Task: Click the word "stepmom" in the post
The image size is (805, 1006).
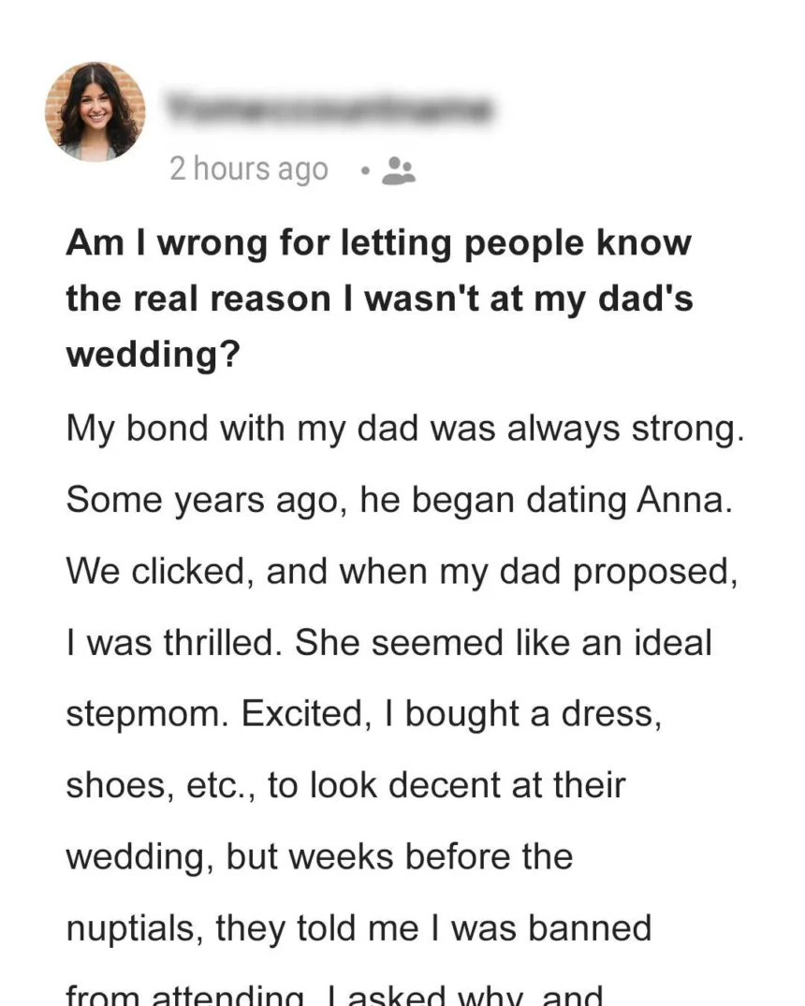Action: click(x=147, y=715)
